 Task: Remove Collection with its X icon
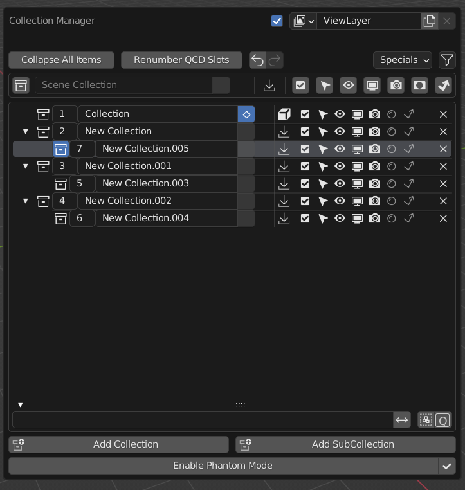point(443,114)
